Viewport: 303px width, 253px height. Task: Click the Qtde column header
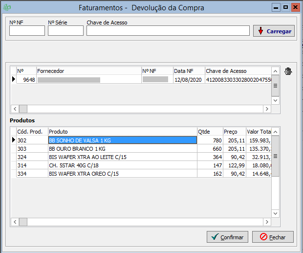coord(210,132)
